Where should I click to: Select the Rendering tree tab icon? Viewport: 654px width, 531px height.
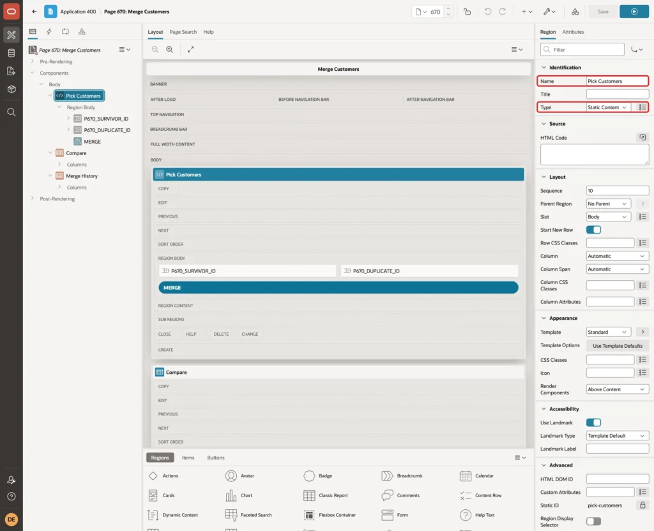[x=33, y=32]
